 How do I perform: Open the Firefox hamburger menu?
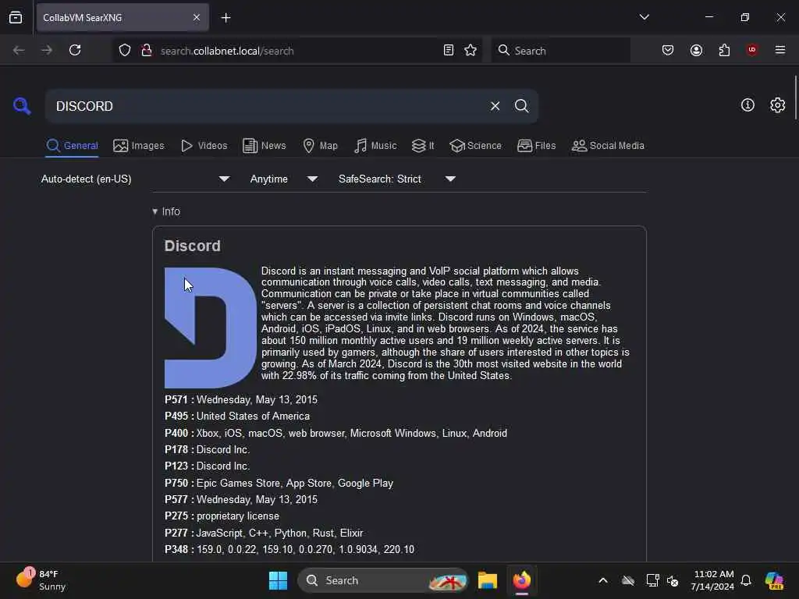(780, 50)
